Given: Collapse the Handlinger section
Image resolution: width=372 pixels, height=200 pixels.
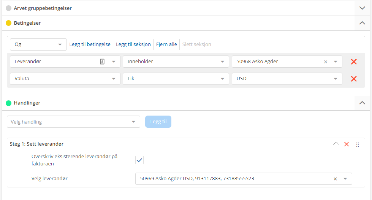Looking at the screenshot, I should (x=362, y=103).
